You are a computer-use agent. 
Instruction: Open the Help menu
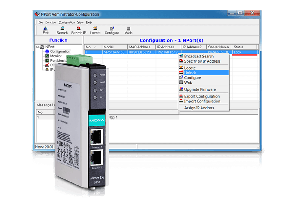pyautogui.click(x=89, y=22)
